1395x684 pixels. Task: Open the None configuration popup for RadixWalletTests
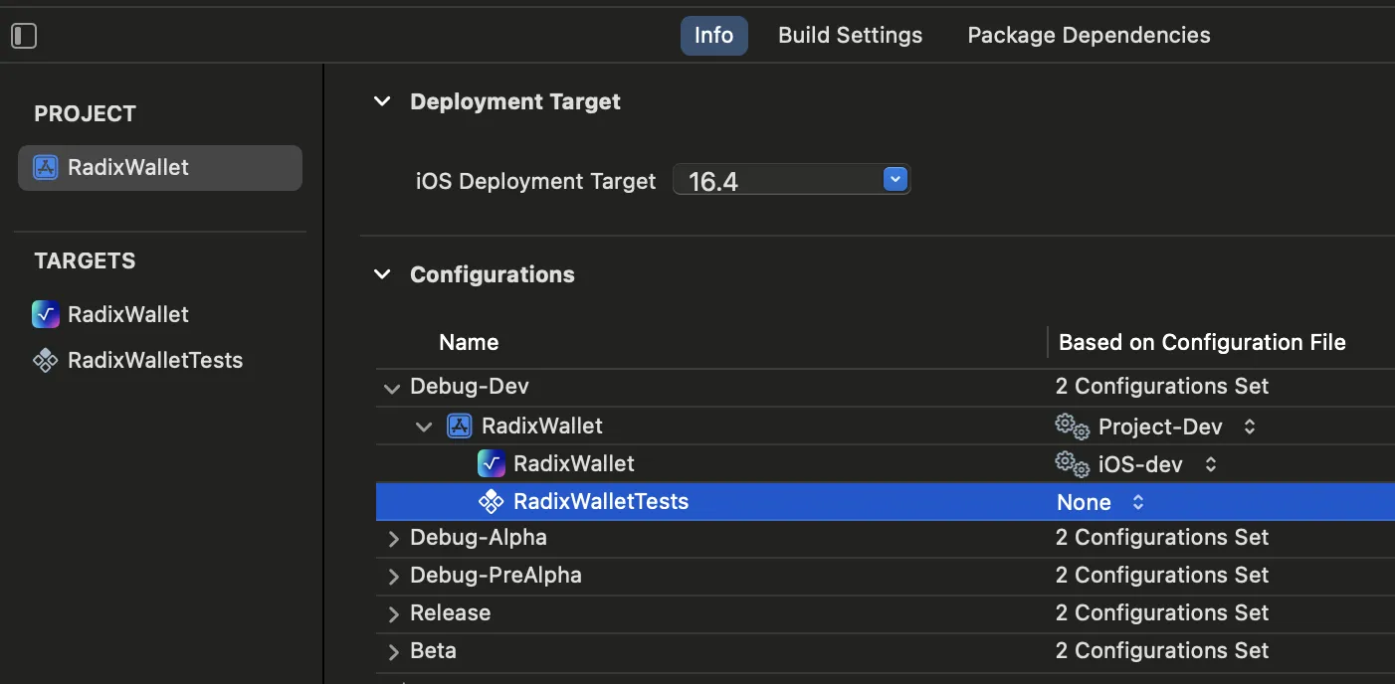(1138, 502)
